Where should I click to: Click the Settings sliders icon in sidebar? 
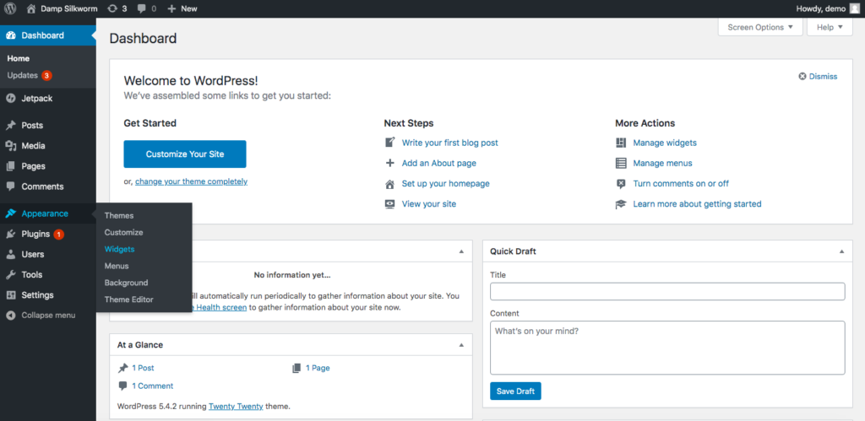pyautogui.click(x=10, y=294)
